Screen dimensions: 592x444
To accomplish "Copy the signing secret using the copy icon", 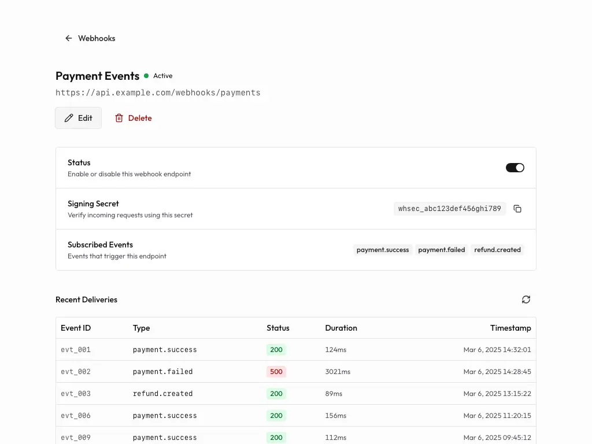I will tap(517, 209).
